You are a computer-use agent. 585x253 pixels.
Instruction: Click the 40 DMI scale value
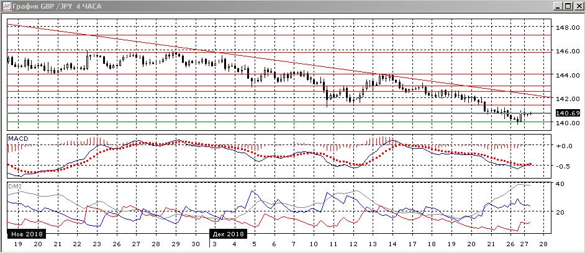point(560,184)
